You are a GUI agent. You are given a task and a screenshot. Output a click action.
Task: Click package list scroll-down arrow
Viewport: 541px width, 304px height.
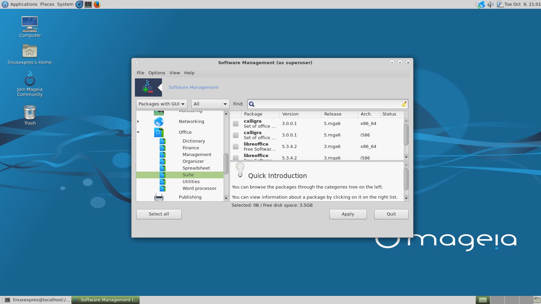tap(406, 157)
